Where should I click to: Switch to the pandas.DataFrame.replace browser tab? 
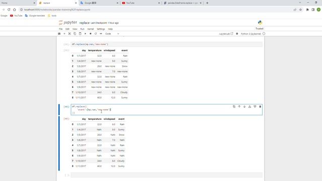pos(182,3)
